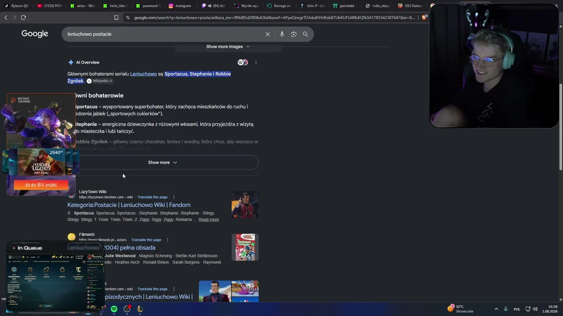Bookmark this page in the address bar
The width and height of the screenshot is (563, 316).
(x=116, y=18)
